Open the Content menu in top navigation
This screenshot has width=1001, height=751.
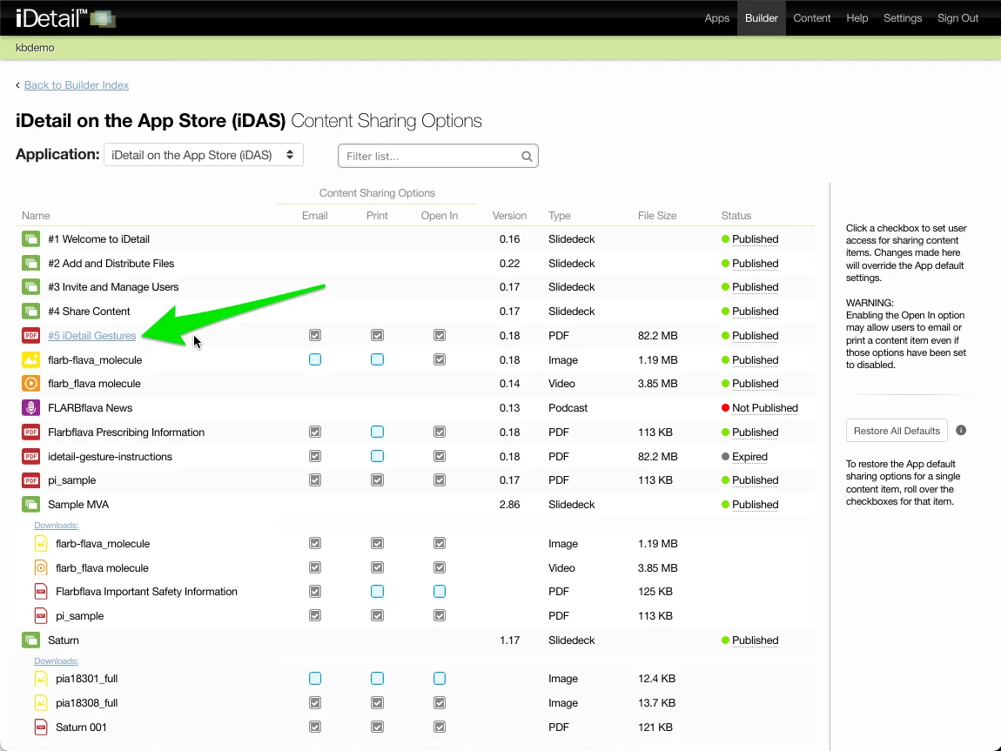pos(811,18)
